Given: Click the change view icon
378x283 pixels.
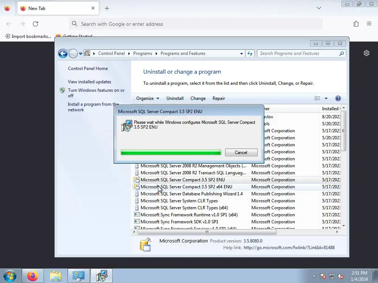Looking at the screenshot, I should pos(317,98).
